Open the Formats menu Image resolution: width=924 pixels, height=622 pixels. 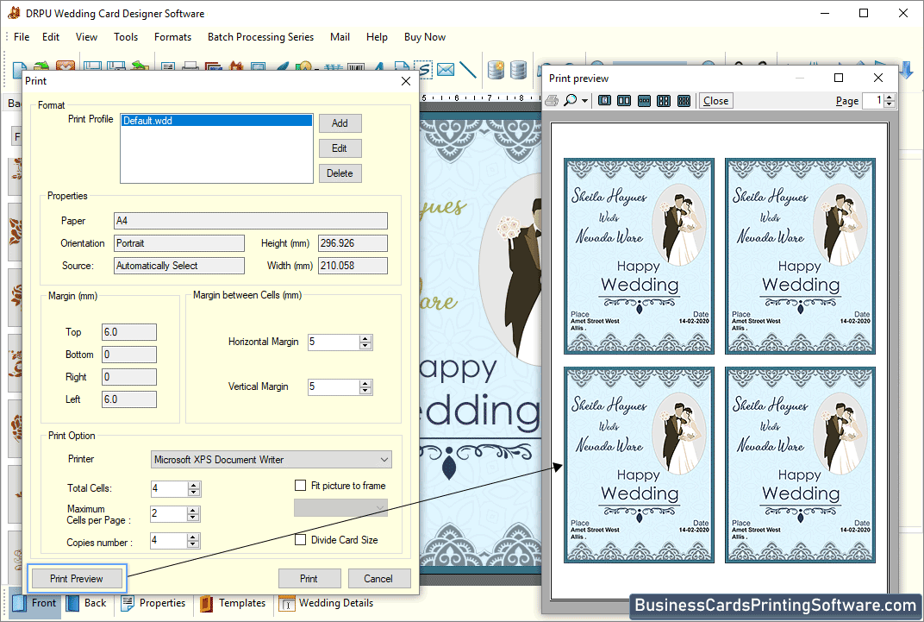(x=172, y=36)
